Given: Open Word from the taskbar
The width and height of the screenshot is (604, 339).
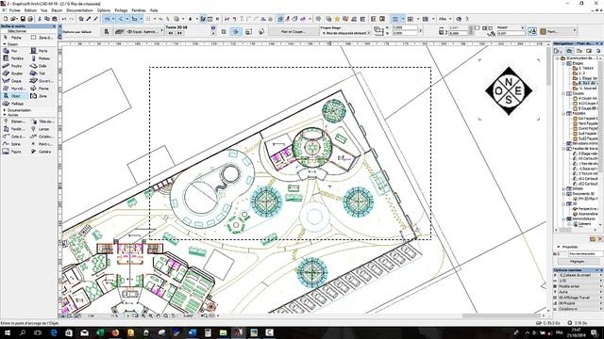Looking at the screenshot, I should [x=193, y=332].
